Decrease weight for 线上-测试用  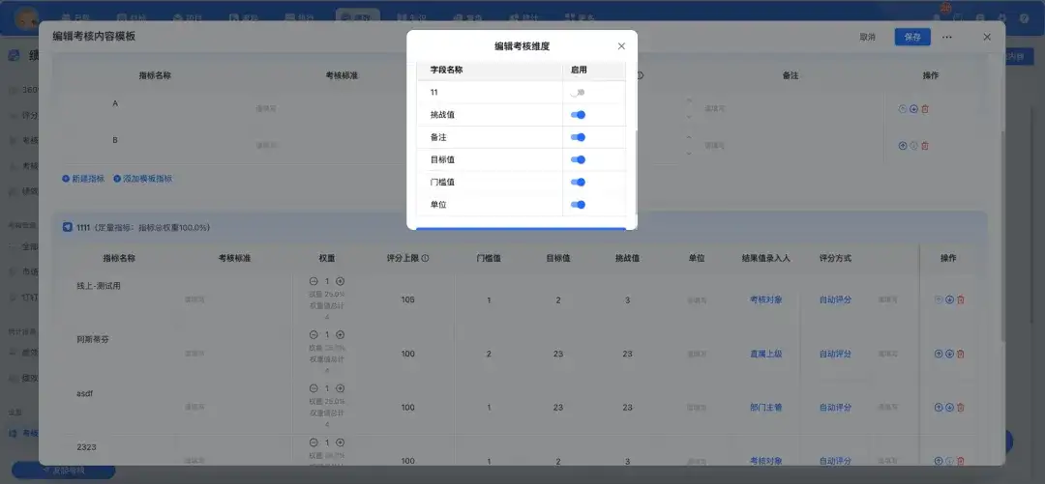click(x=313, y=282)
